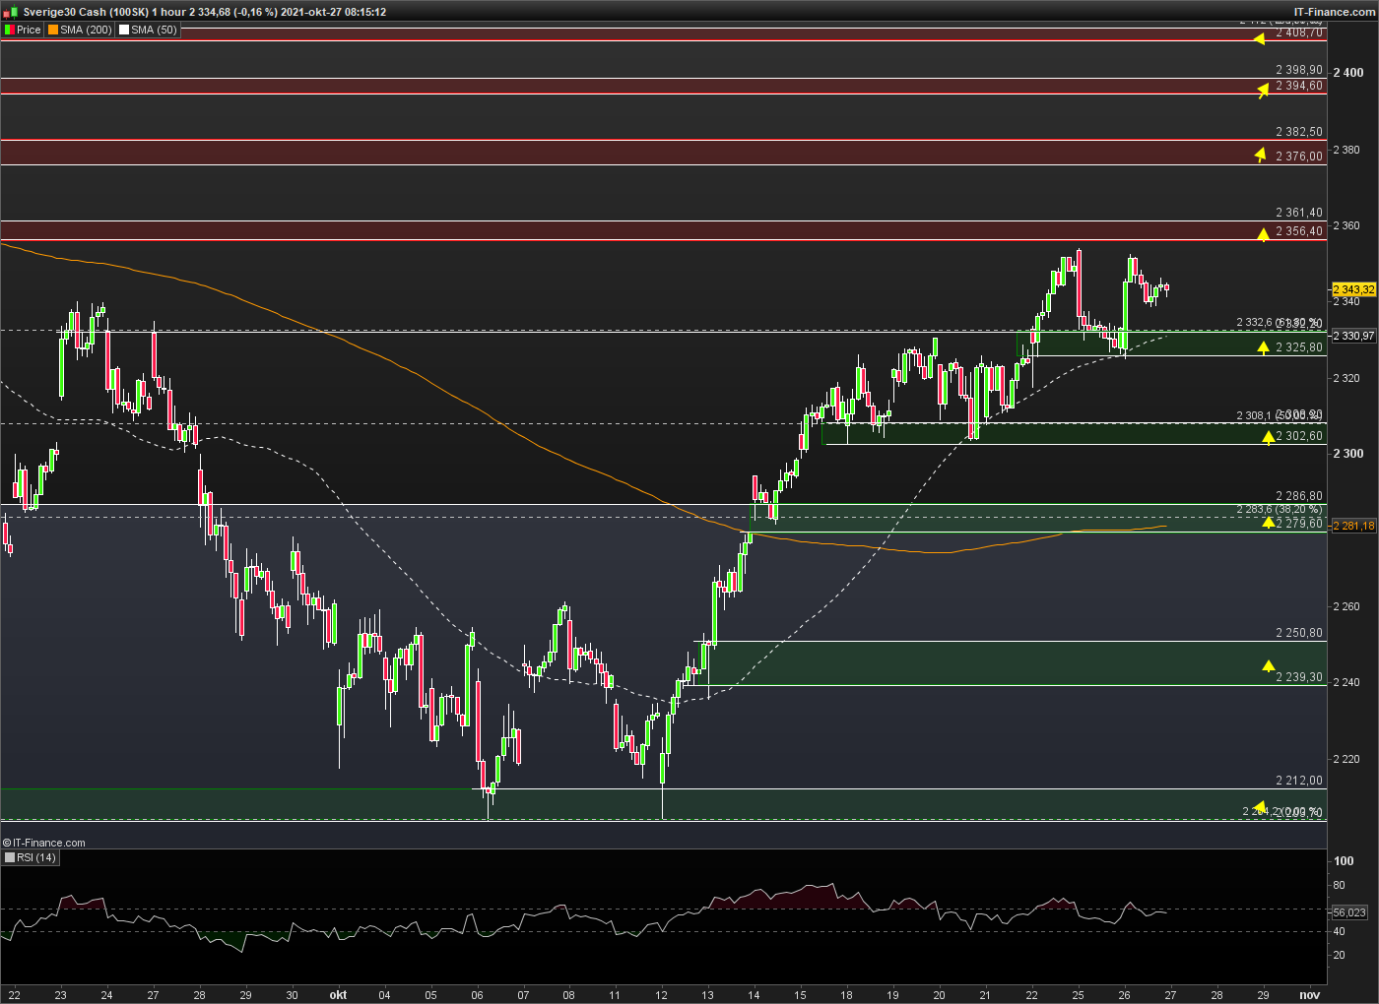Click the yellow arrow at level 2 356,40

(1263, 234)
